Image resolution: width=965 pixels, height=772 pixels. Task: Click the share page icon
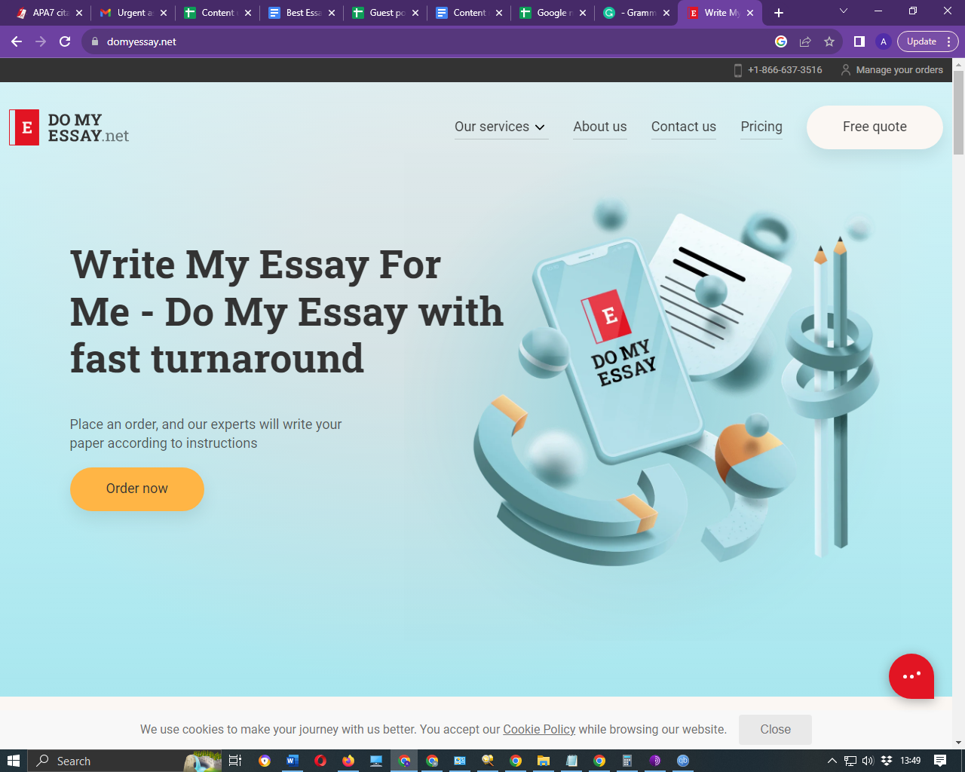tap(805, 41)
